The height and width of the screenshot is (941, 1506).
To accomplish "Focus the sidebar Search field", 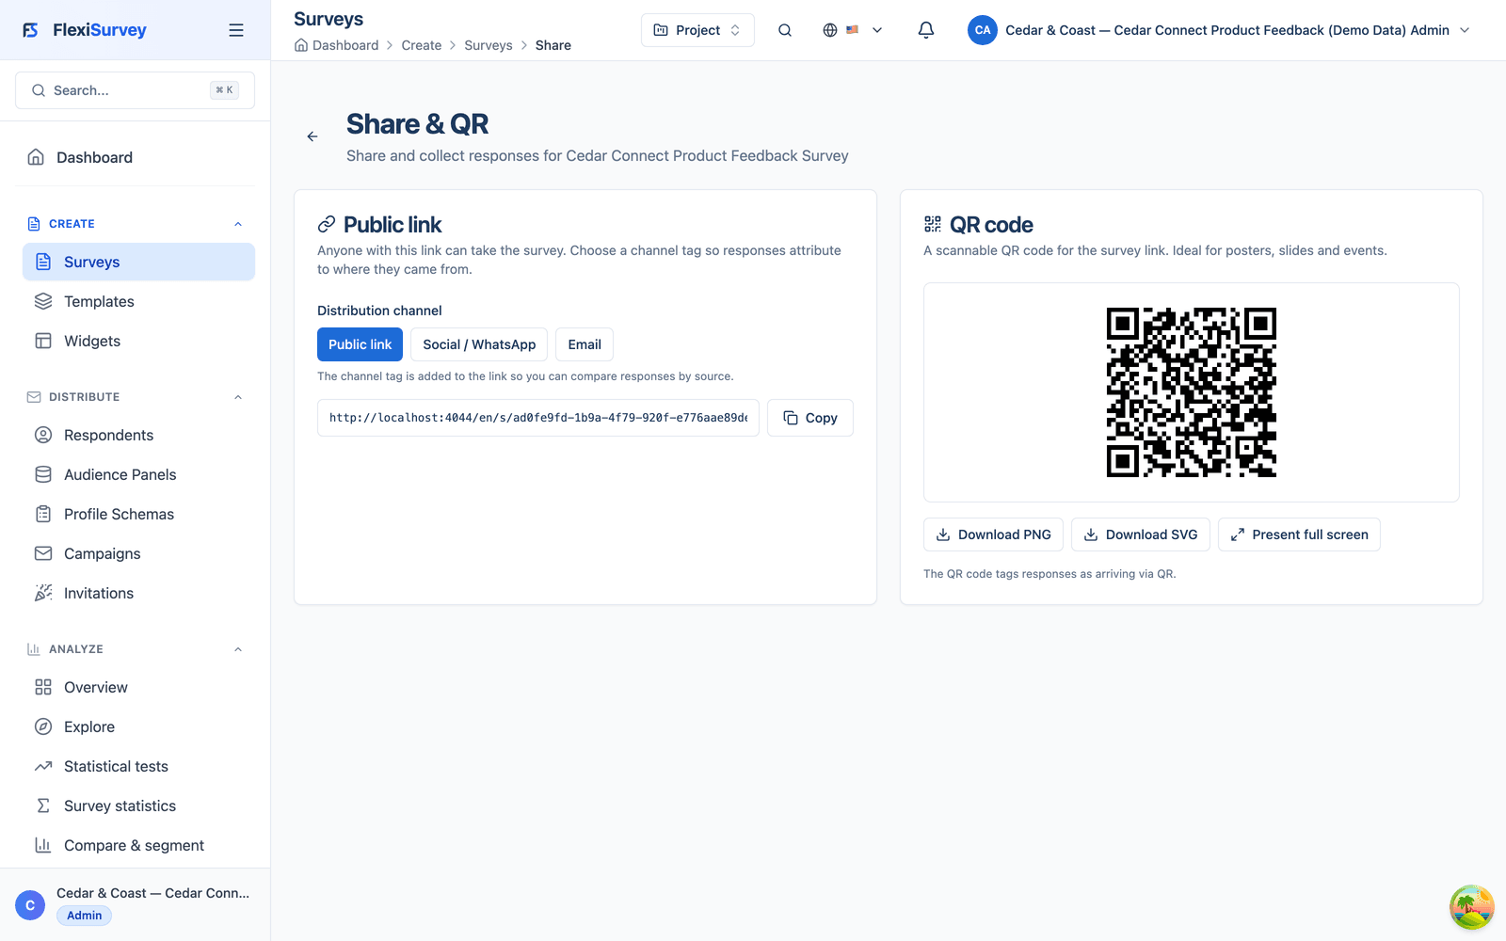I will click(136, 90).
